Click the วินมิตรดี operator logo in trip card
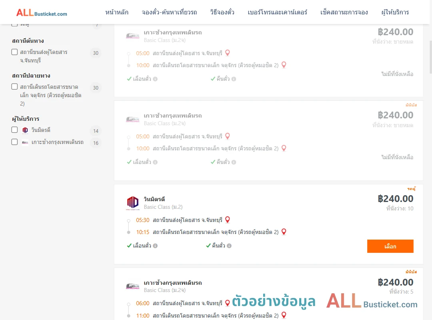432x320 pixels. click(x=132, y=203)
